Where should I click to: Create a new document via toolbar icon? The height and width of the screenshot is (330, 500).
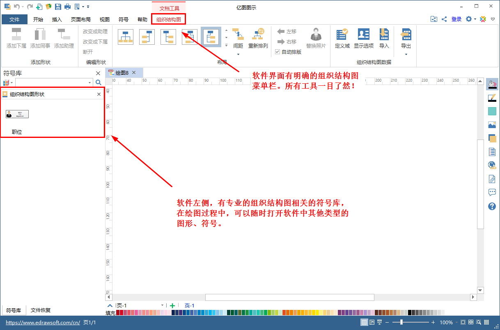pos(39,7)
